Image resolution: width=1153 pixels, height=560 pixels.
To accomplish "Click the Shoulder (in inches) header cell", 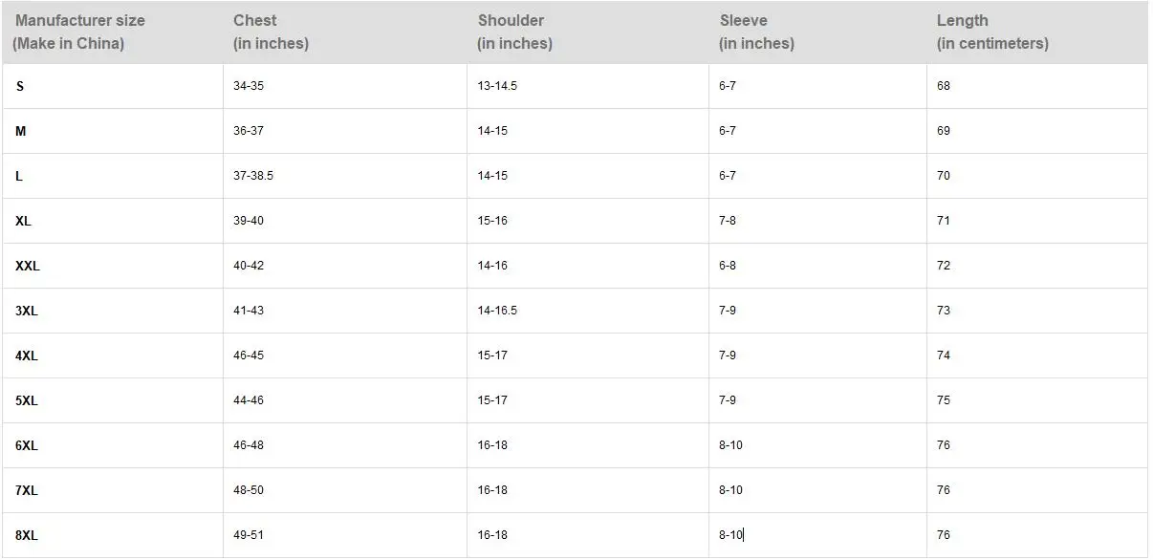I will click(x=588, y=32).
